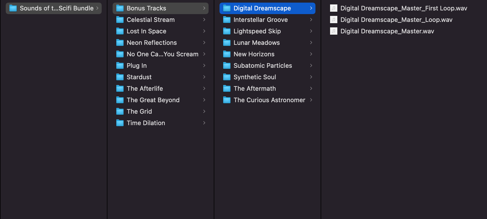Click the Digital Dreamscape_Master_First Loop.wav file icon

[x=334, y=8]
